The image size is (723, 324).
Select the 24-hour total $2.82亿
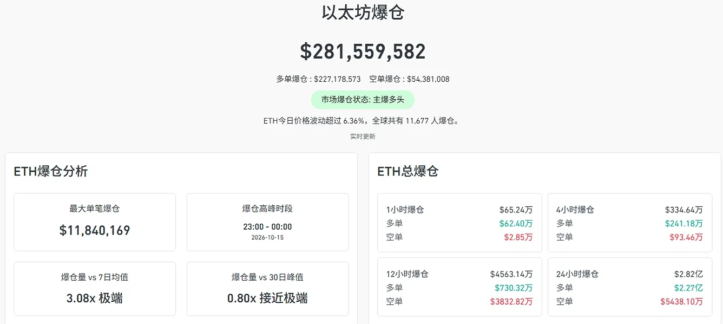688,274
